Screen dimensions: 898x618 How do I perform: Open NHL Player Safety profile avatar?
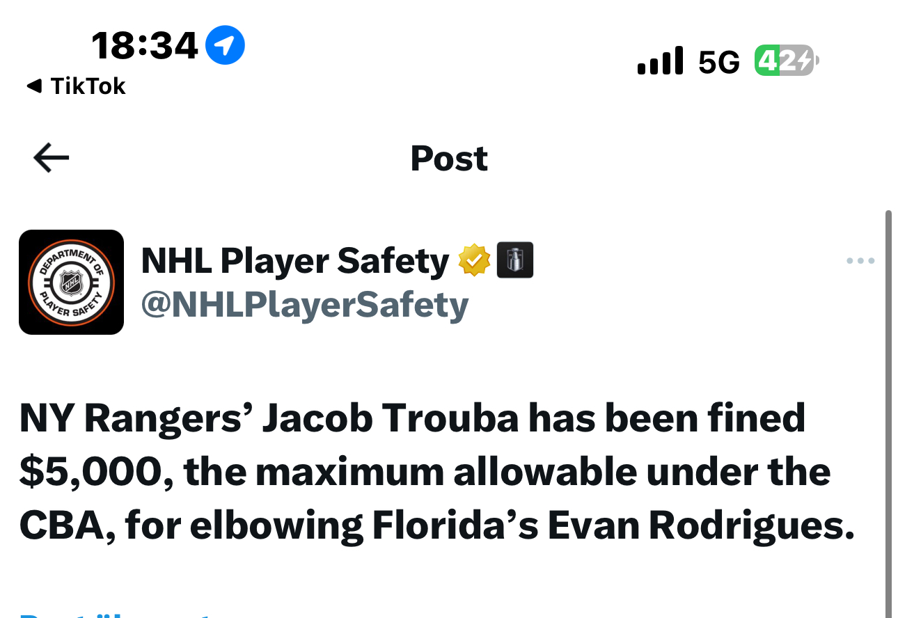click(71, 282)
